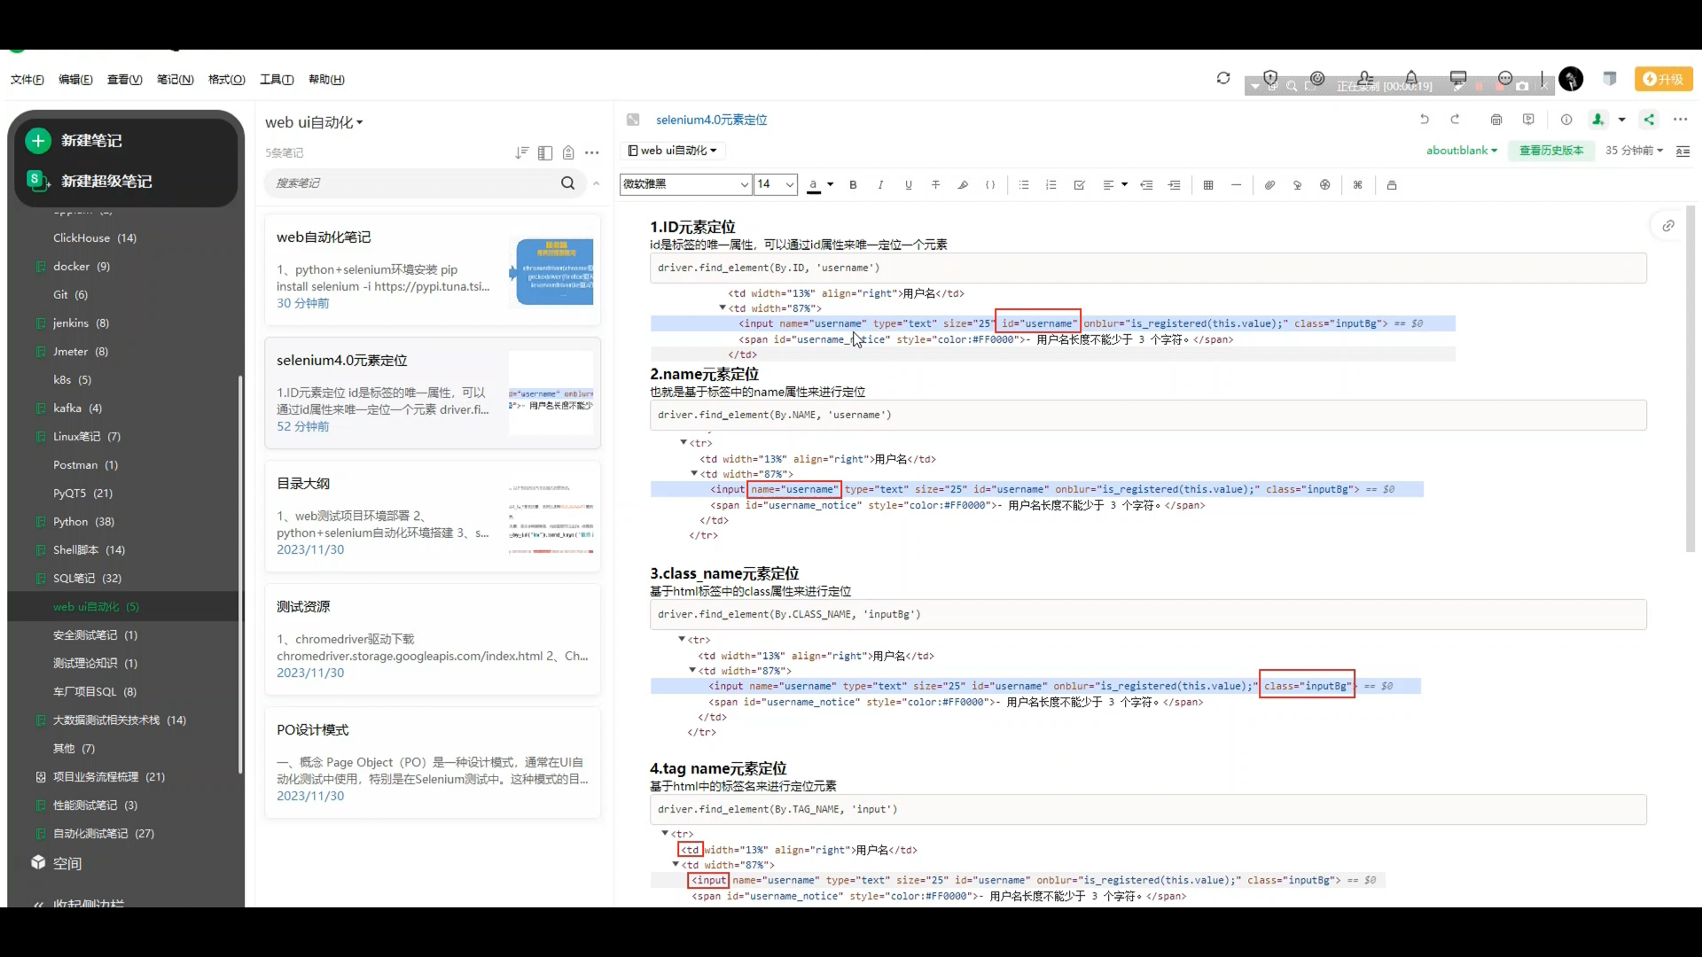Image resolution: width=1702 pixels, height=957 pixels.
Task: Increase indent of paragraph
Action: coord(1175,185)
